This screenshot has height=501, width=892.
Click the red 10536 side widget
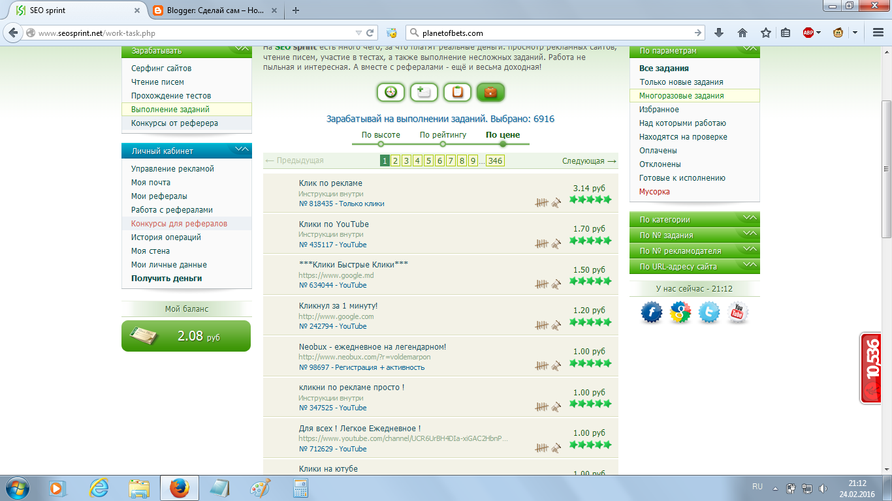coord(871,369)
